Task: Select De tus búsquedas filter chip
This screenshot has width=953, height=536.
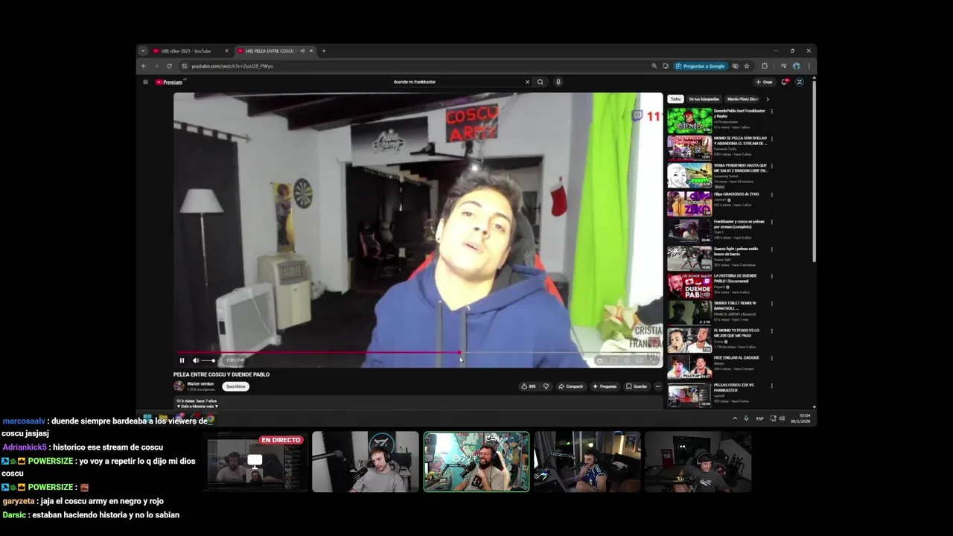Action: coord(704,99)
